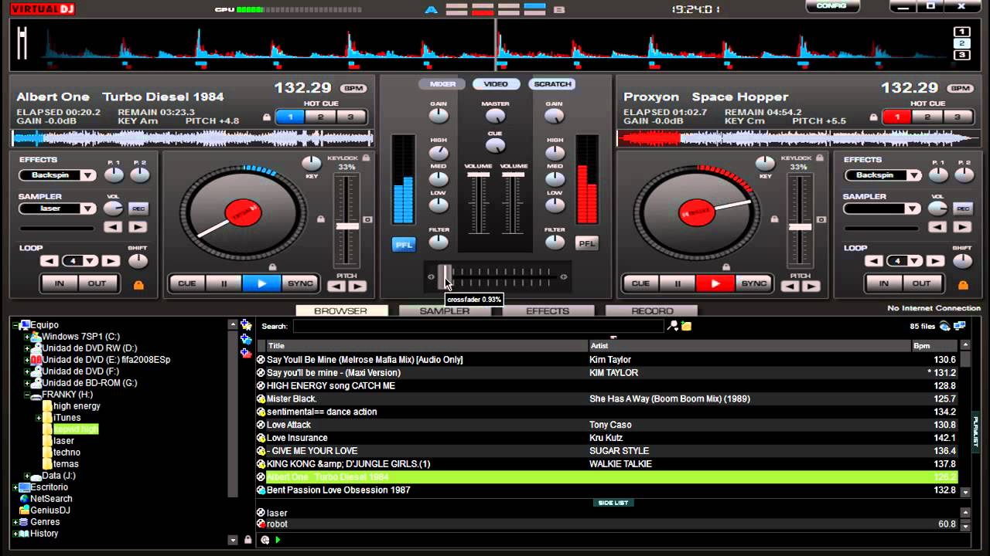Expand the iTunes folder
Screen dimensions: 990x556
(39, 418)
